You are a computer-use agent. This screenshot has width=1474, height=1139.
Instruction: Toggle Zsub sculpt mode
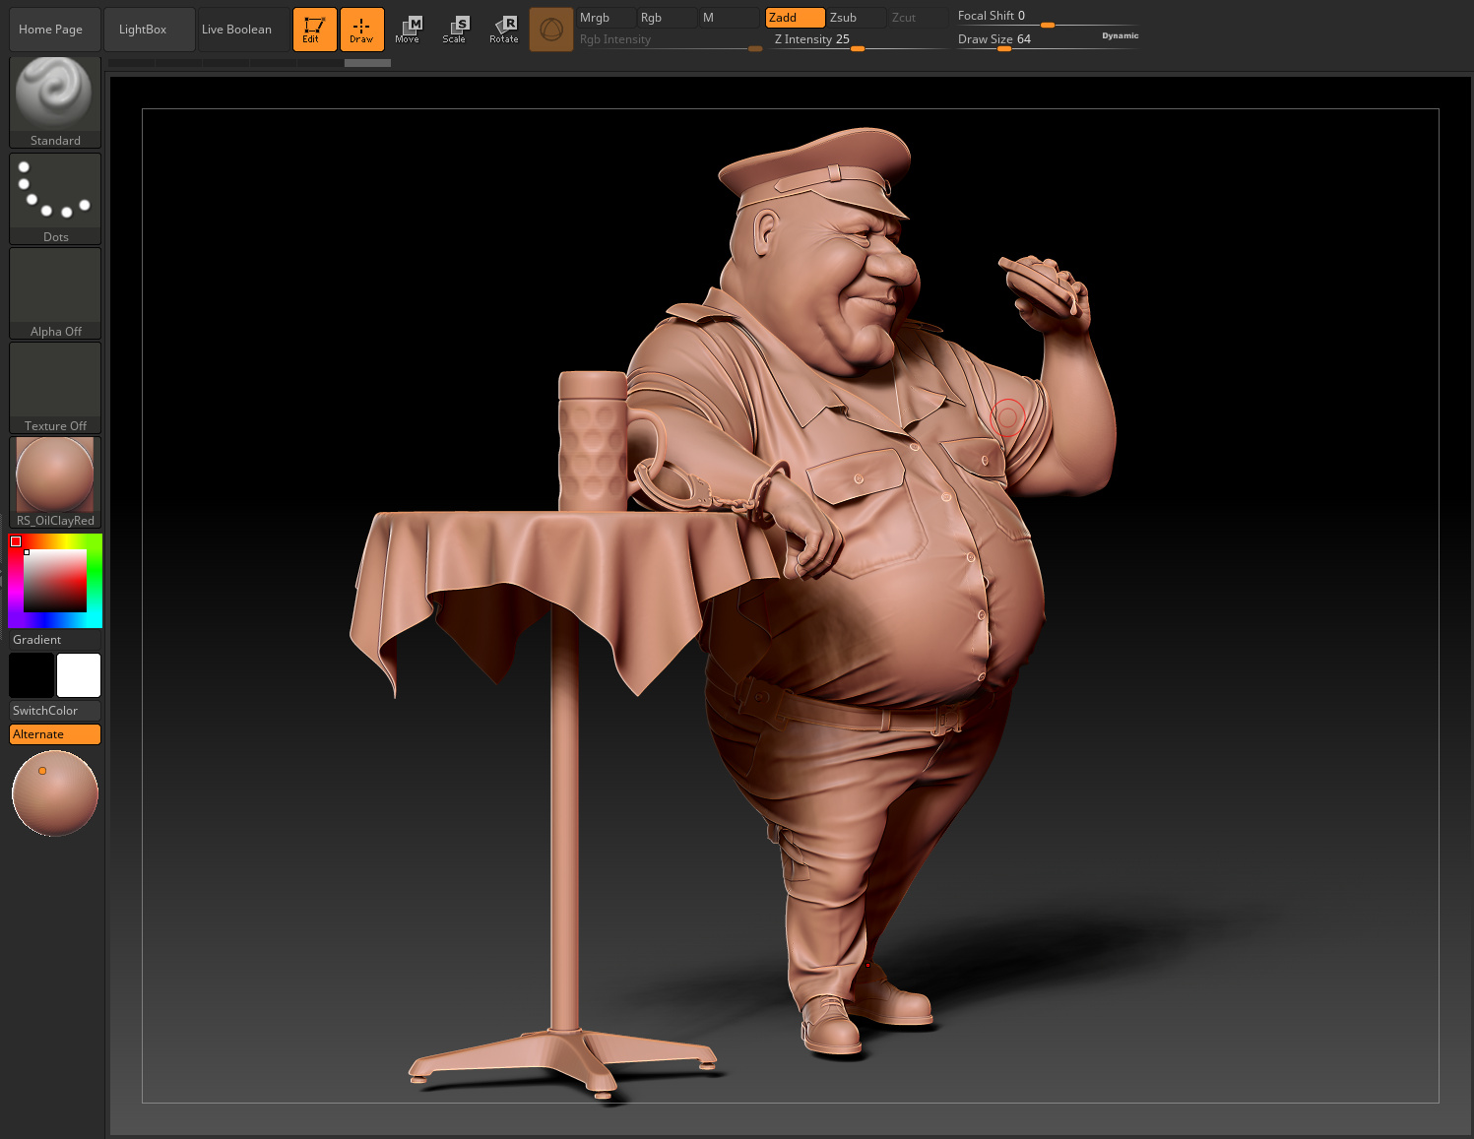tap(857, 18)
